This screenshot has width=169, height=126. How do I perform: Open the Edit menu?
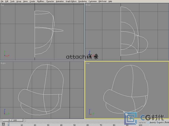click(x=7, y=1)
